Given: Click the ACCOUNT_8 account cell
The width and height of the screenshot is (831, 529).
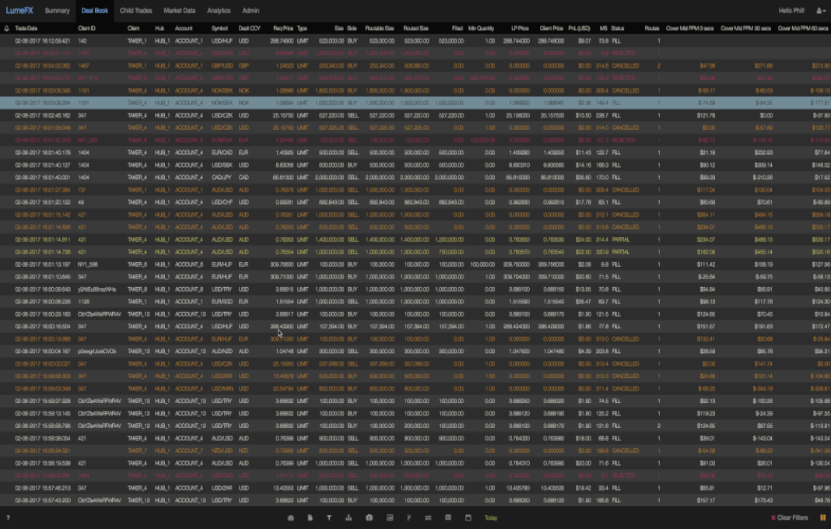Looking at the screenshot, I should click(x=188, y=289).
